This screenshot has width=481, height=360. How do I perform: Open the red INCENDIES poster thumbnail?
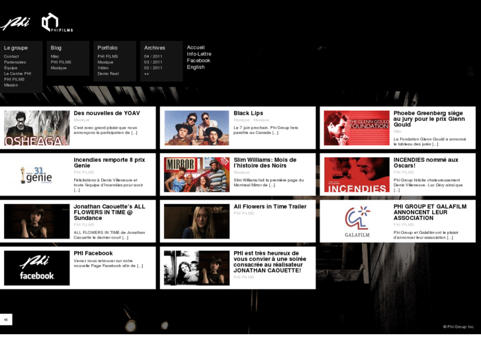[357, 174]
